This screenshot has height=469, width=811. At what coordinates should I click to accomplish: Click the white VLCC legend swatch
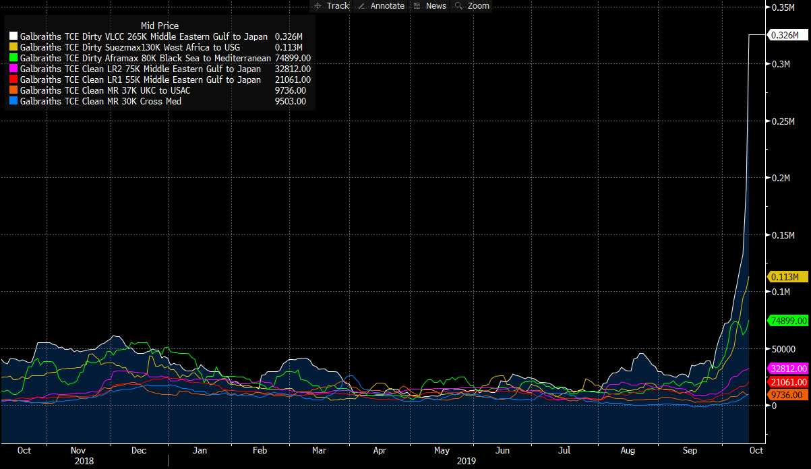tap(13, 36)
